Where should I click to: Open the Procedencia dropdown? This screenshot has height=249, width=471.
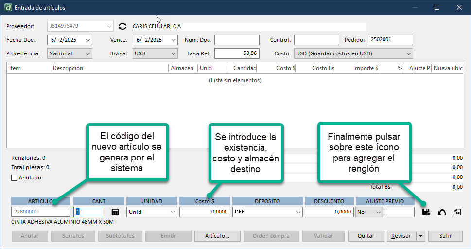click(x=87, y=53)
